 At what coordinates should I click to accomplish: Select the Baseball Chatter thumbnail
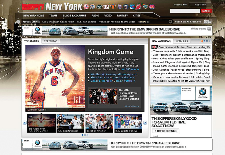click(x=99, y=123)
